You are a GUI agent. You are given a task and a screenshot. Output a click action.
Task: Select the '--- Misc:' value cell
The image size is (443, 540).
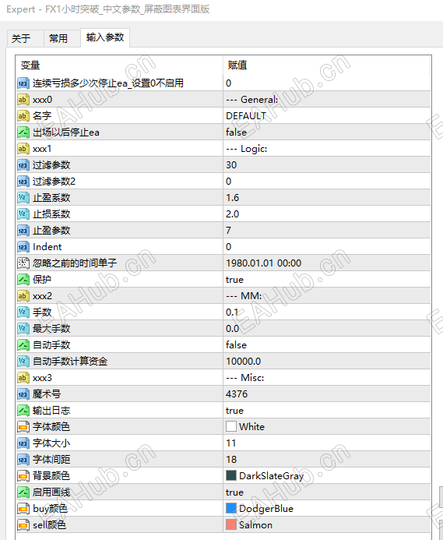tap(327, 378)
